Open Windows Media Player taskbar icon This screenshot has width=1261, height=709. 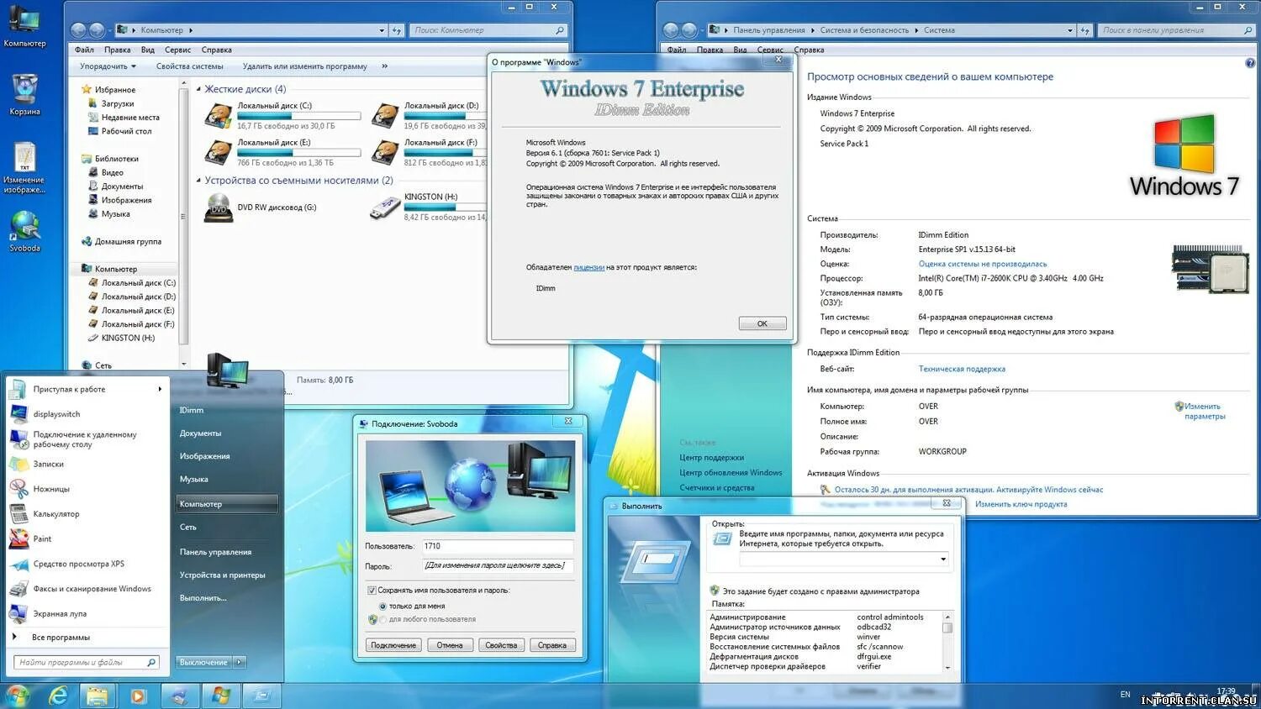click(x=139, y=696)
